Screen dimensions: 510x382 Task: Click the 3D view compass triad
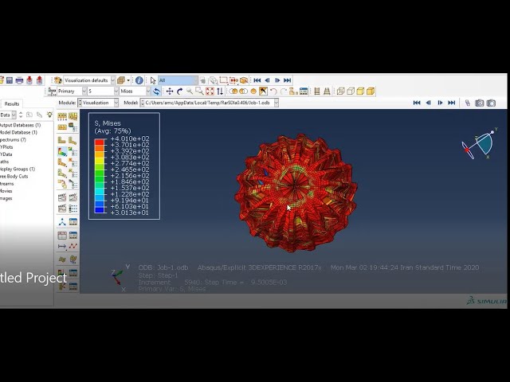[480, 144]
